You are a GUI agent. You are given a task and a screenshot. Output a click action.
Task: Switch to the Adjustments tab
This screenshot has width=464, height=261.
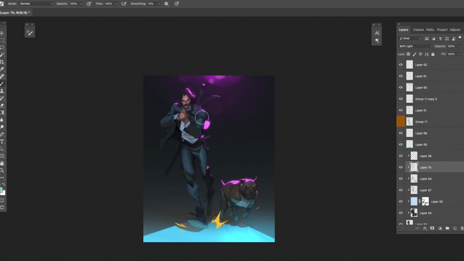455,29
